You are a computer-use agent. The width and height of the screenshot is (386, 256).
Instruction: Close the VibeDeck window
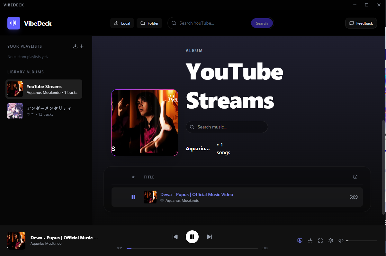pyautogui.click(x=379, y=5)
